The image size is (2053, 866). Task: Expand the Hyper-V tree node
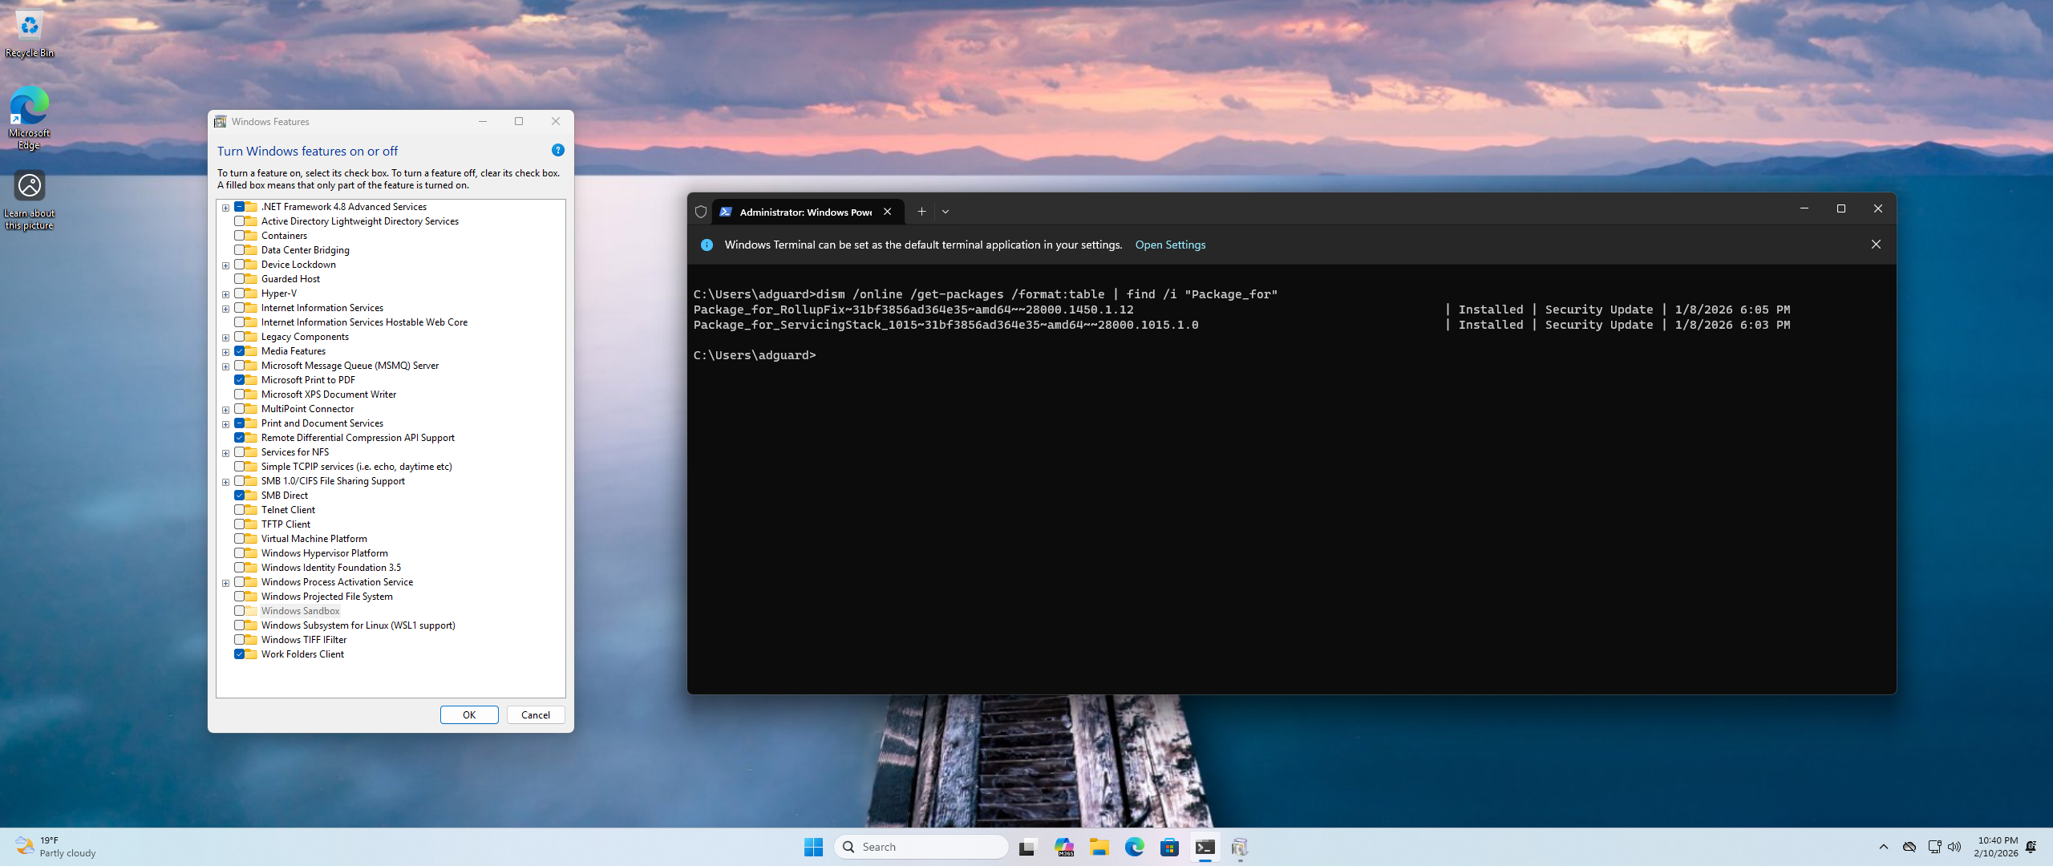pyautogui.click(x=226, y=294)
